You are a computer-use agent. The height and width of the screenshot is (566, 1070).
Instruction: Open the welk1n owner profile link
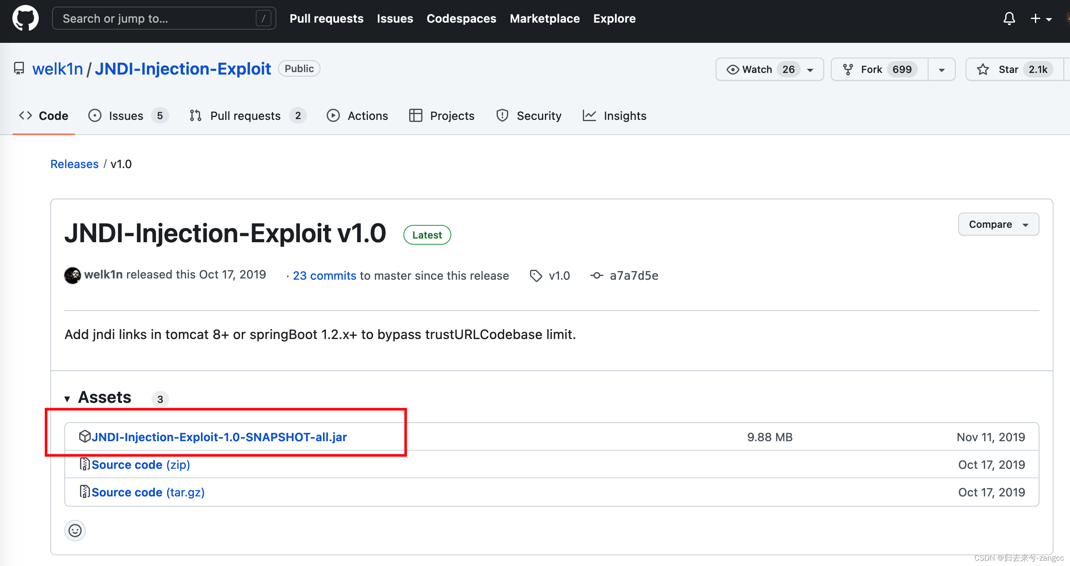tap(58, 69)
